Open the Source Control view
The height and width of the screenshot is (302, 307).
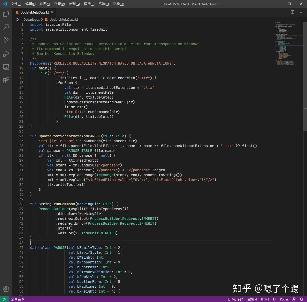[x=6, y=40]
